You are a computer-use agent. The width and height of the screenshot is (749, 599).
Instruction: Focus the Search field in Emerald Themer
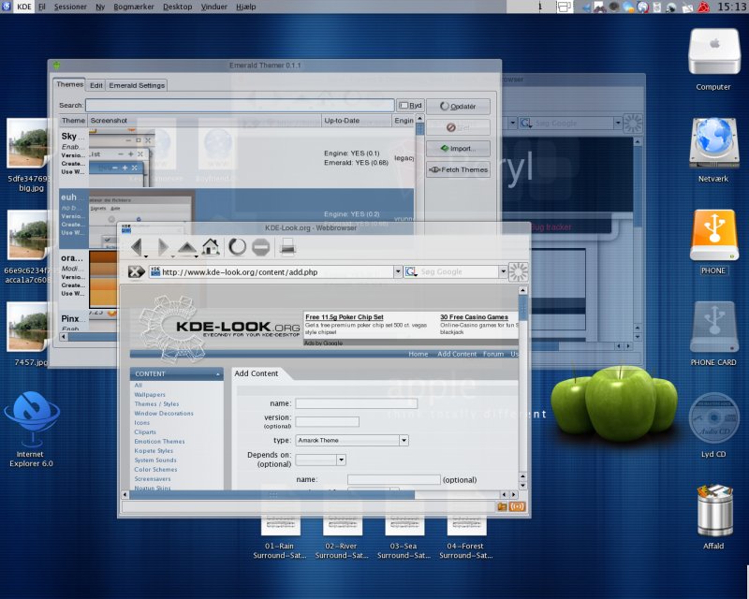coord(240,105)
